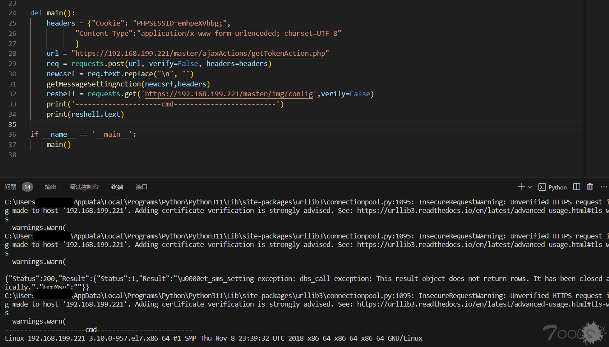
Task: Click the urllib3 readthedocs link in terminal
Action: (468, 210)
